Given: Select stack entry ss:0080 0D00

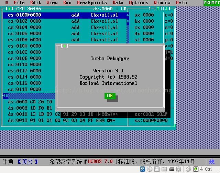Looking at the screenshot, I should click(x=151, y=120).
